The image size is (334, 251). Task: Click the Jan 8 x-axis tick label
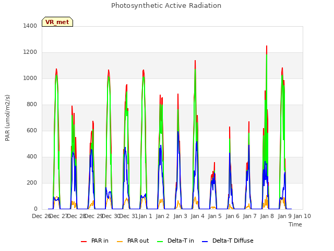click(x=267, y=216)
